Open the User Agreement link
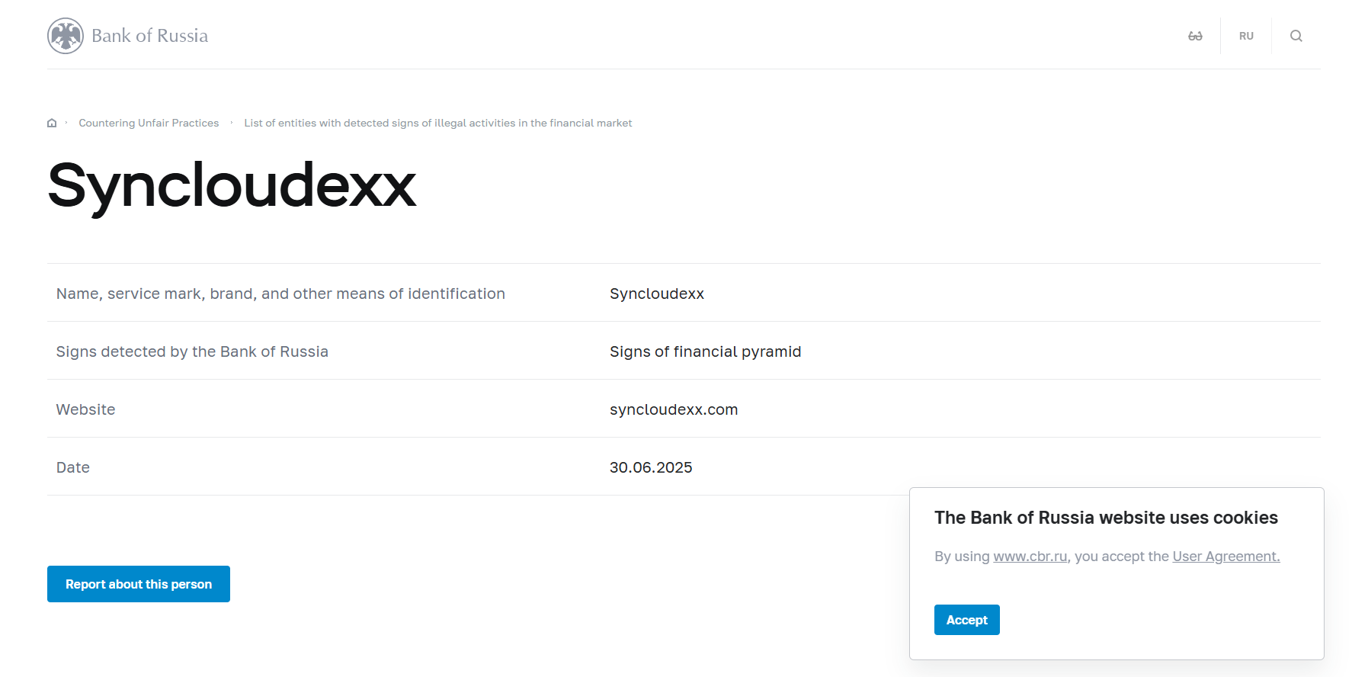The image size is (1352, 677). point(1225,557)
